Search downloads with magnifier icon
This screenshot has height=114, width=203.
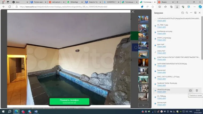click(x=187, y=13)
